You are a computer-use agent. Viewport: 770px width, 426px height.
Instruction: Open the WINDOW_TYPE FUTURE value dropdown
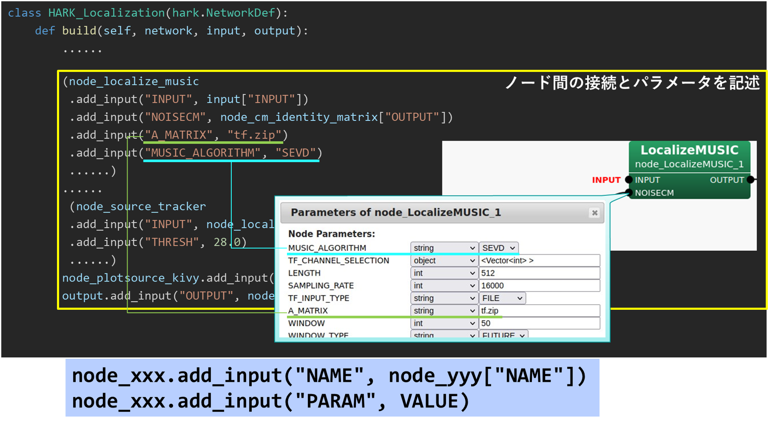click(503, 335)
